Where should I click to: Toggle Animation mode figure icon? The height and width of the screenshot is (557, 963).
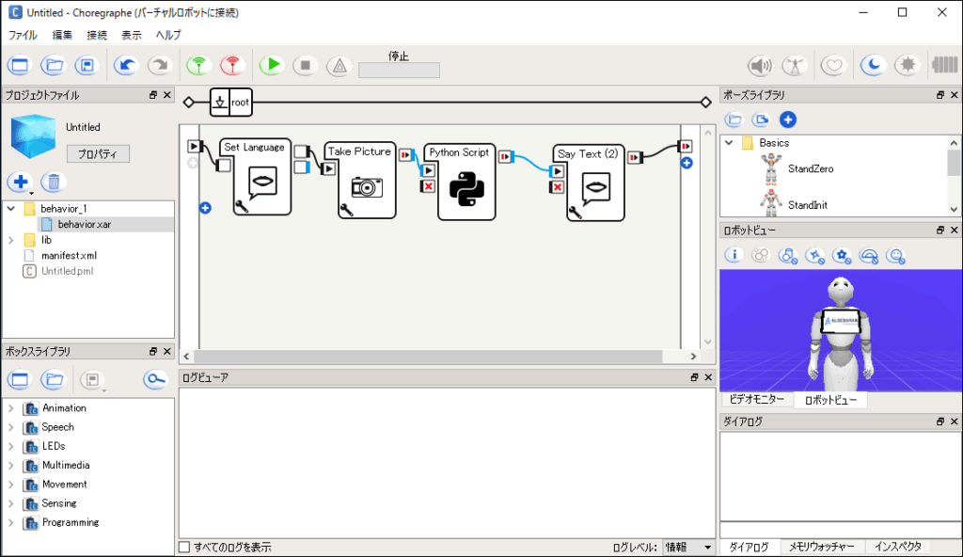pos(795,65)
